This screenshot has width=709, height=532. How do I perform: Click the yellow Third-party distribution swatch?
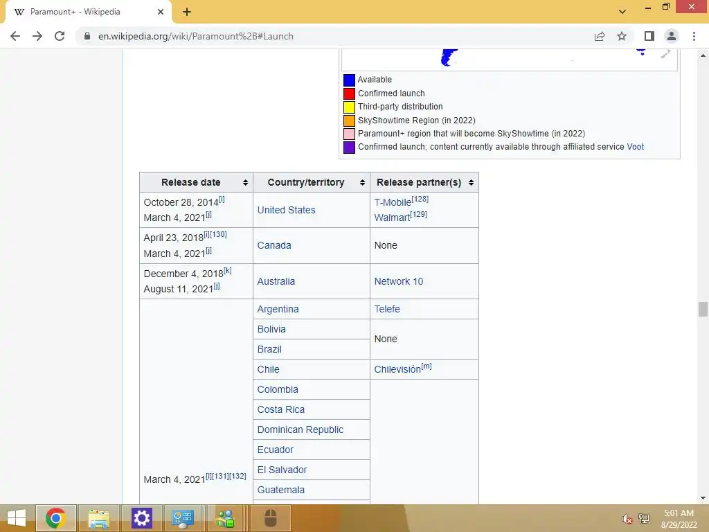click(x=349, y=107)
